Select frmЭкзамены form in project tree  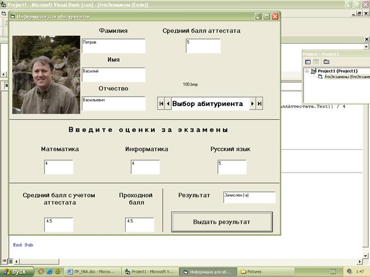pyautogui.click(x=347, y=77)
